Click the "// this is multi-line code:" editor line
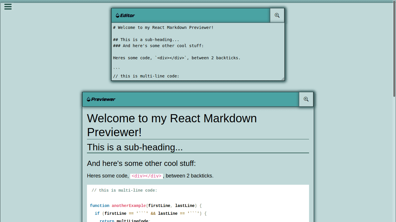396x222 pixels. click(x=146, y=76)
